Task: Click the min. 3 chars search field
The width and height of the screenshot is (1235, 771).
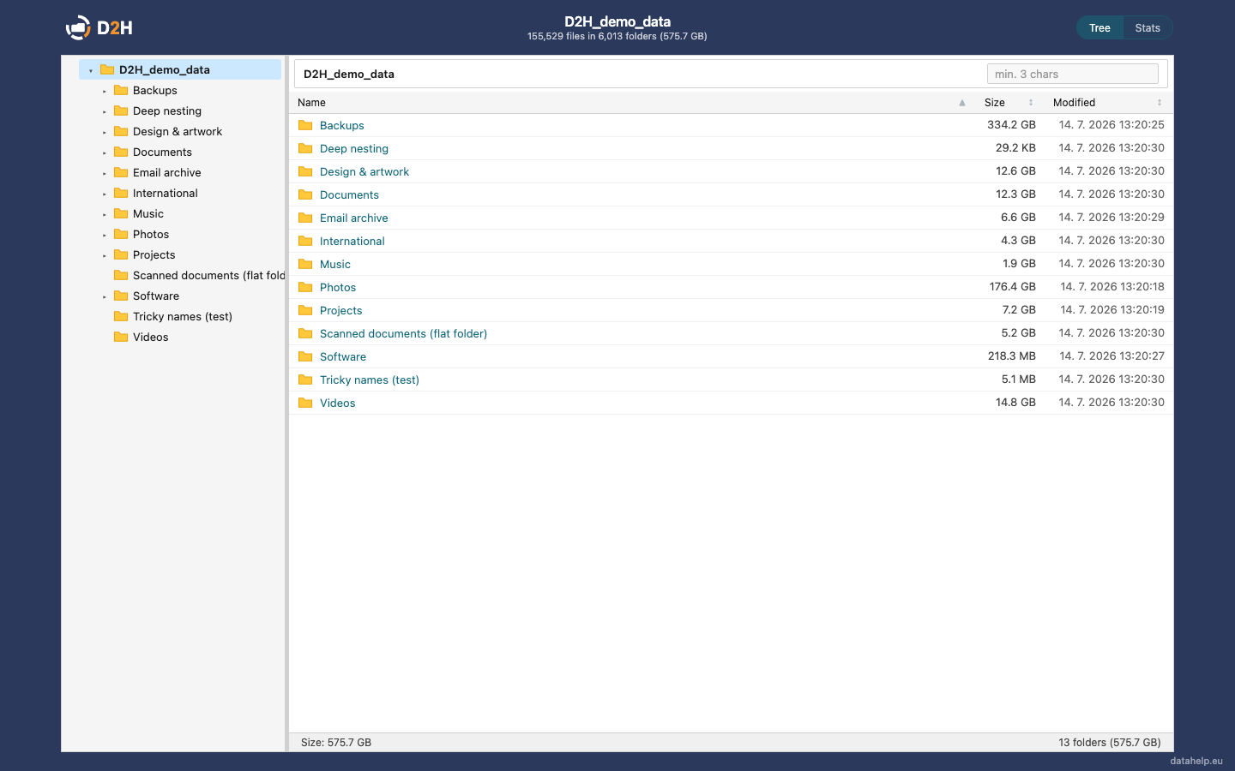Action: pyautogui.click(x=1073, y=74)
